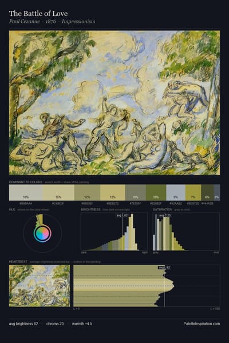Select the light gray 16% swatch
This screenshot has height=343, width=229.
point(26,193)
